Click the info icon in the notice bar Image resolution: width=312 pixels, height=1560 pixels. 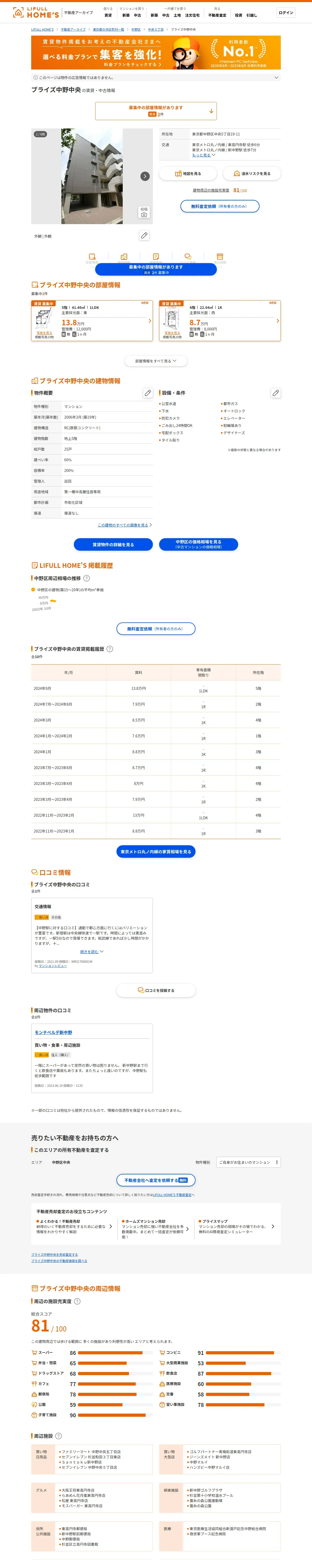pos(35,77)
